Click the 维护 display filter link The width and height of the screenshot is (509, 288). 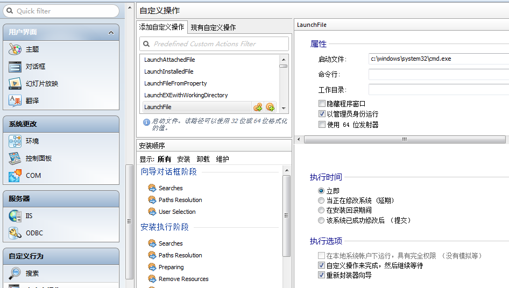point(222,159)
